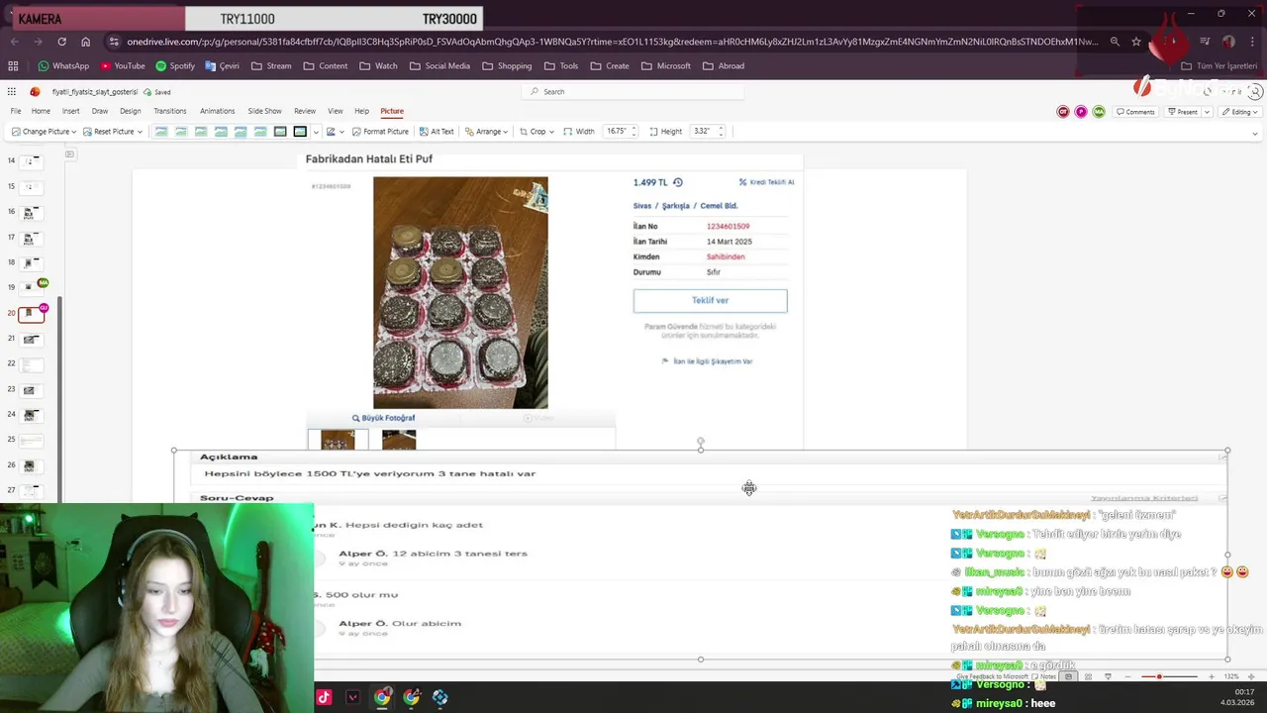The height and width of the screenshot is (713, 1267).
Task: Increase the picture Height stepper
Action: 721,128
